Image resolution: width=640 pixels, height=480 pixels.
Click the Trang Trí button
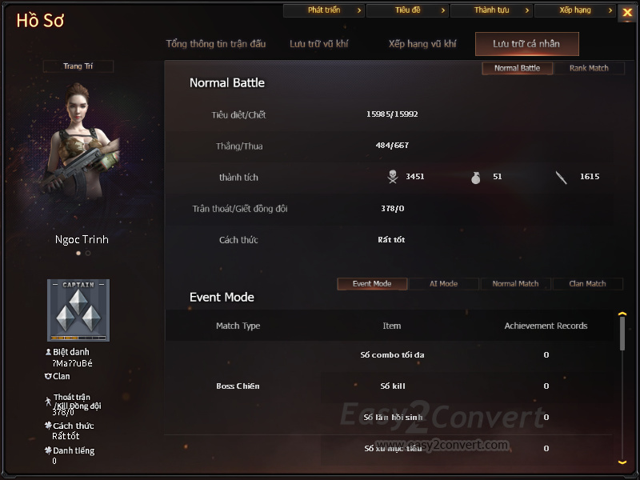(x=78, y=66)
